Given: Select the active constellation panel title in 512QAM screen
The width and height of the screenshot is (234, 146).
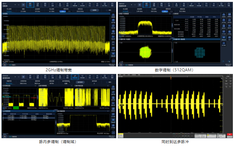Looking at the screenshot, I should [179, 39].
